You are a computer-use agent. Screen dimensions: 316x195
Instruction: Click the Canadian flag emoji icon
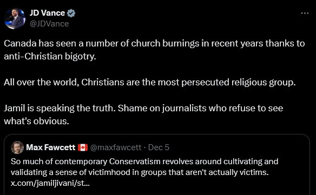click(x=83, y=147)
